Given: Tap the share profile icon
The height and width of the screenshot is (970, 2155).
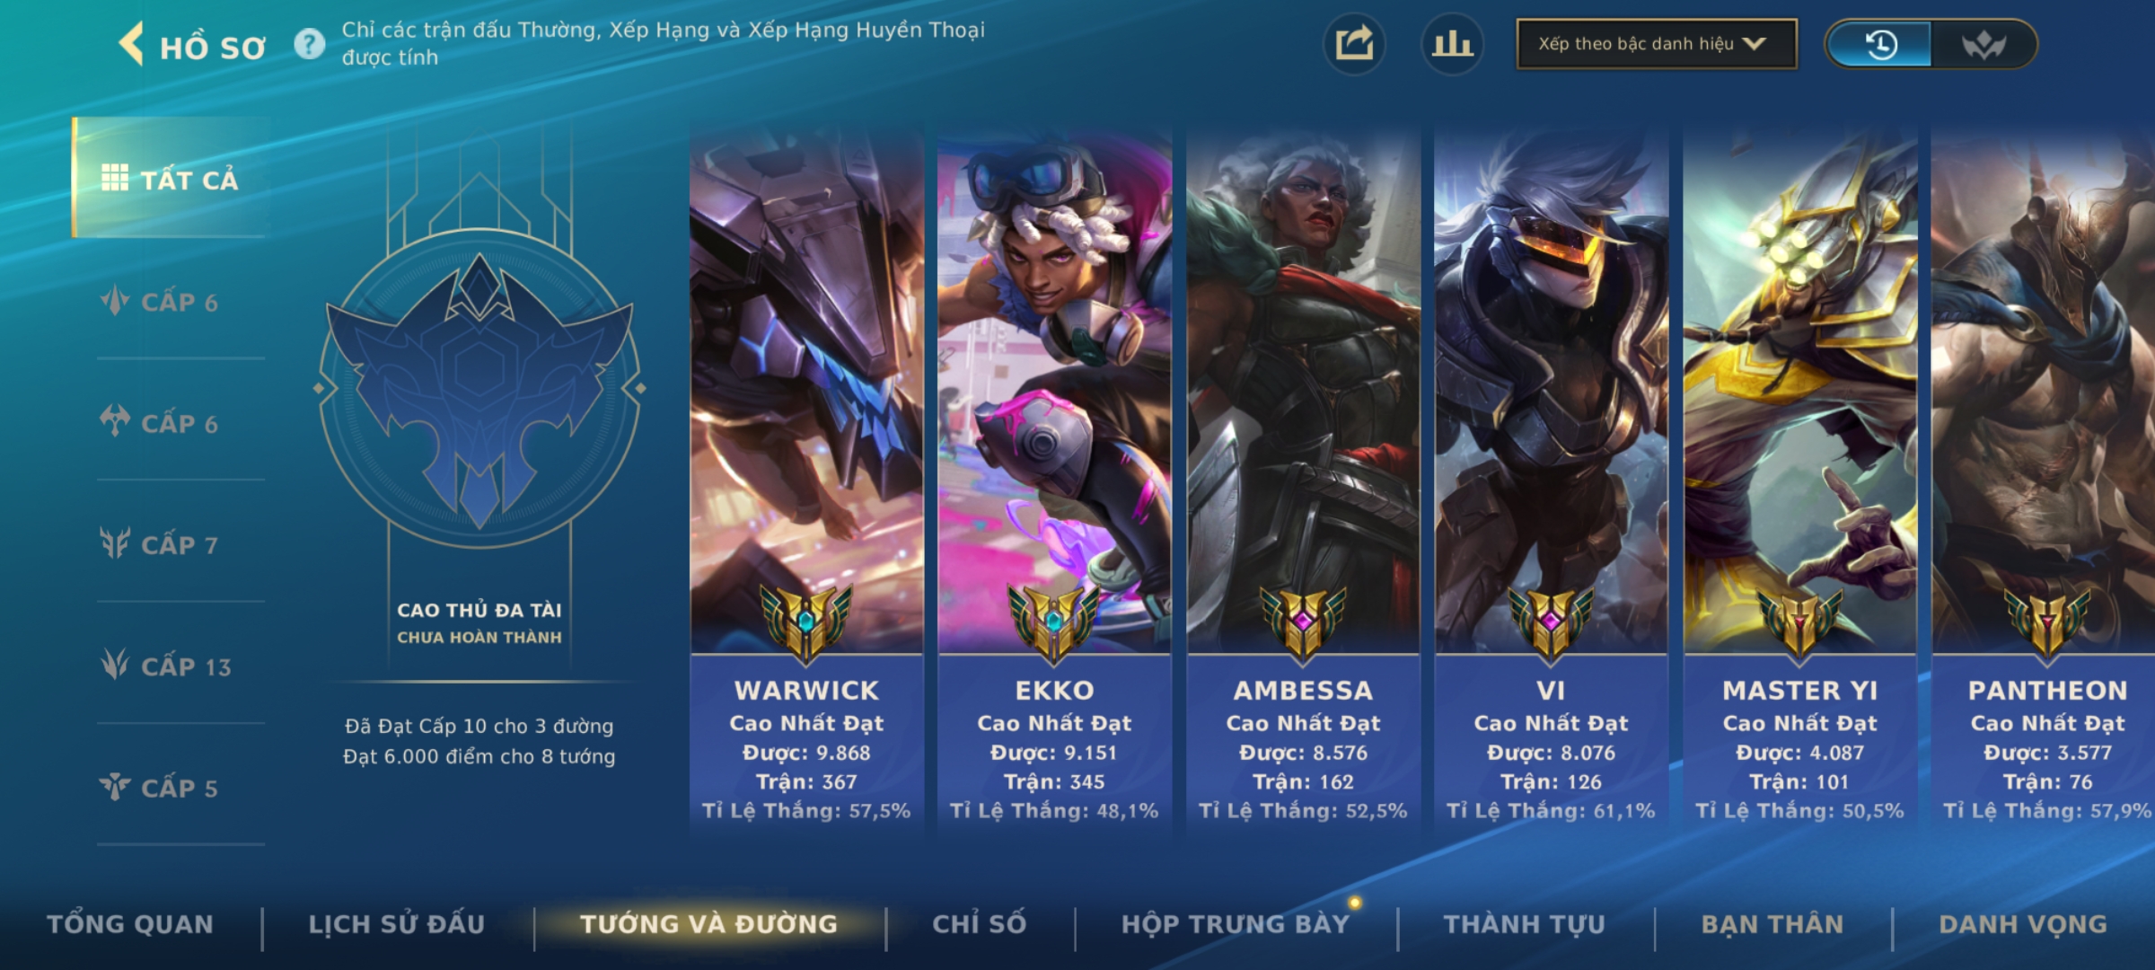Looking at the screenshot, I should pos(1354,44).
